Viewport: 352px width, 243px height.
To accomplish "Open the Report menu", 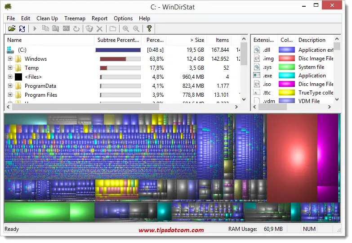I will coord(99,18).
